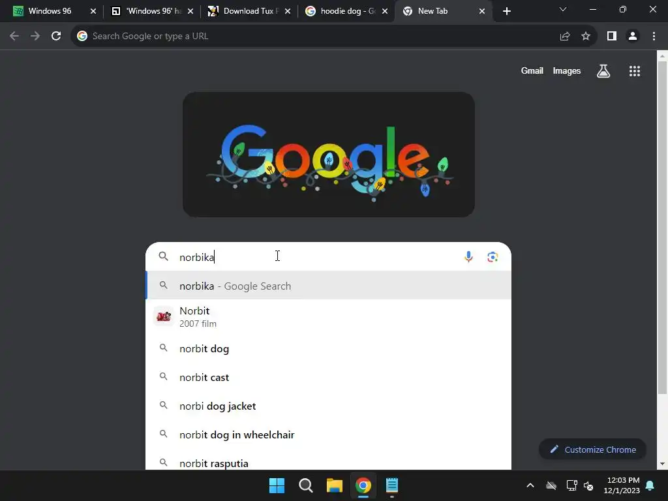Screen dimensions: 668x501
Task: Open the tab search dropdown arrow
Action: 563,9
